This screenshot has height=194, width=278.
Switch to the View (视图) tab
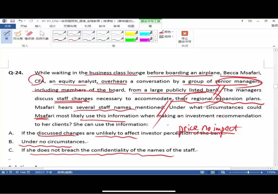click(x=131, y=26)
